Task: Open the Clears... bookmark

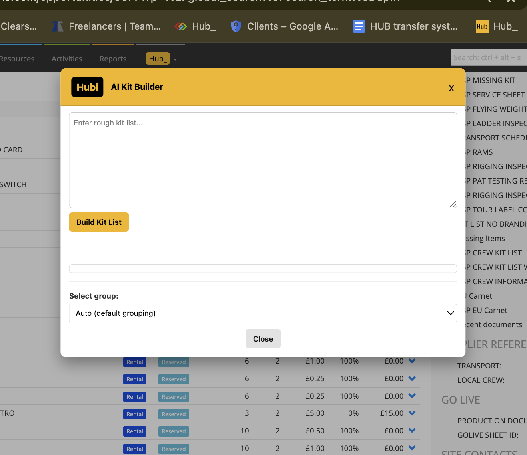Action: [18, 26]
